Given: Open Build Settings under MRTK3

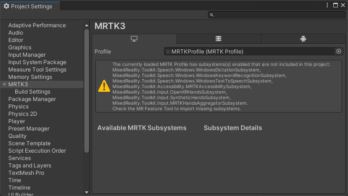Looking at the screenshot, I should 32,92.
